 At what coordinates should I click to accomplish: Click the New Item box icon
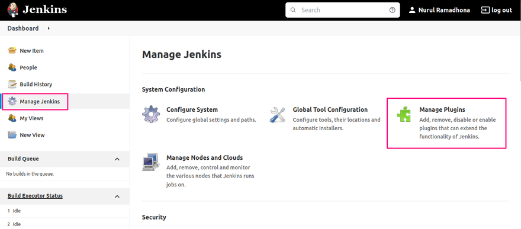(12, 50)
